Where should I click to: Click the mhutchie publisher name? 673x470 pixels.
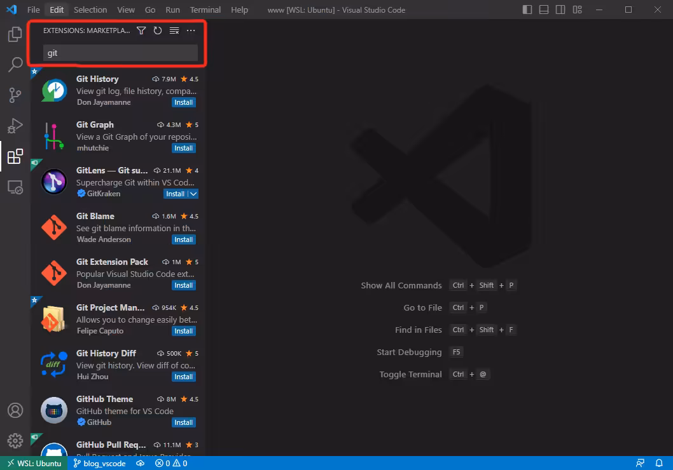click(x=93, y=148)
